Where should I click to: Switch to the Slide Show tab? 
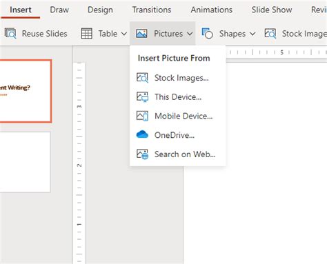coord(272,10)
